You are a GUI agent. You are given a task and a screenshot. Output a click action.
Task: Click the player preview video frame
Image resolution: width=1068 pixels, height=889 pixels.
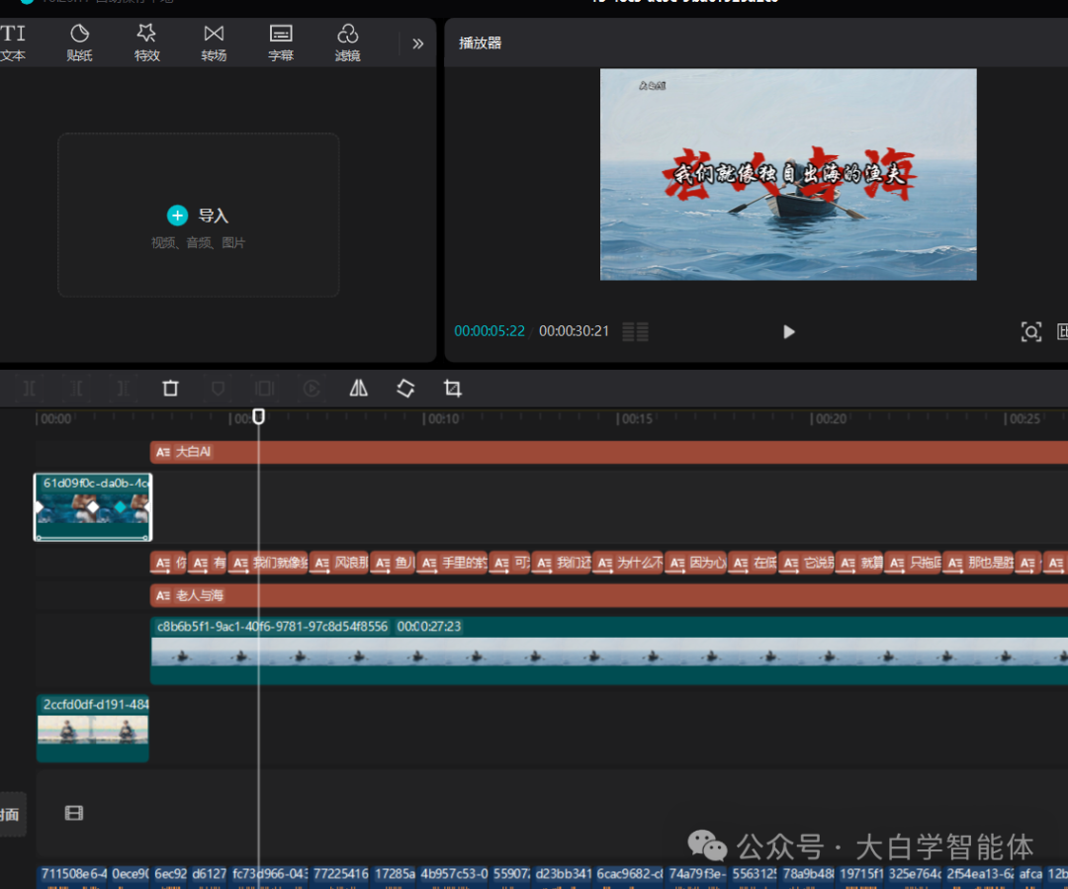point(788,174)
